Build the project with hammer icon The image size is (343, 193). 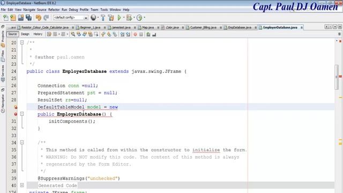tap(103, 18)
